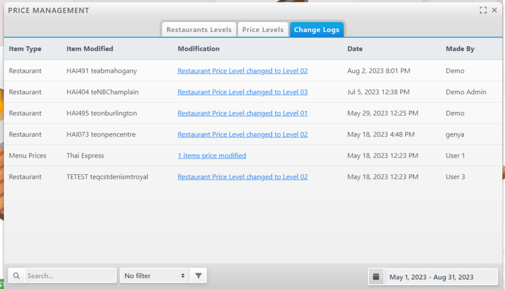This screenshot has height=289, width=505.
Task: Open Level 01 change link for HAI495 teonburlington
Action: (x=243, y=113)
